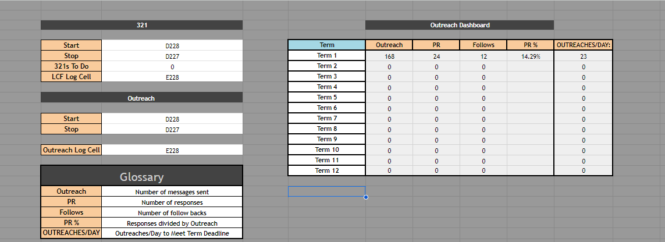Select the Term 1 outreaches/day value 23
This screenshot has height=242, width=665.
583,56
